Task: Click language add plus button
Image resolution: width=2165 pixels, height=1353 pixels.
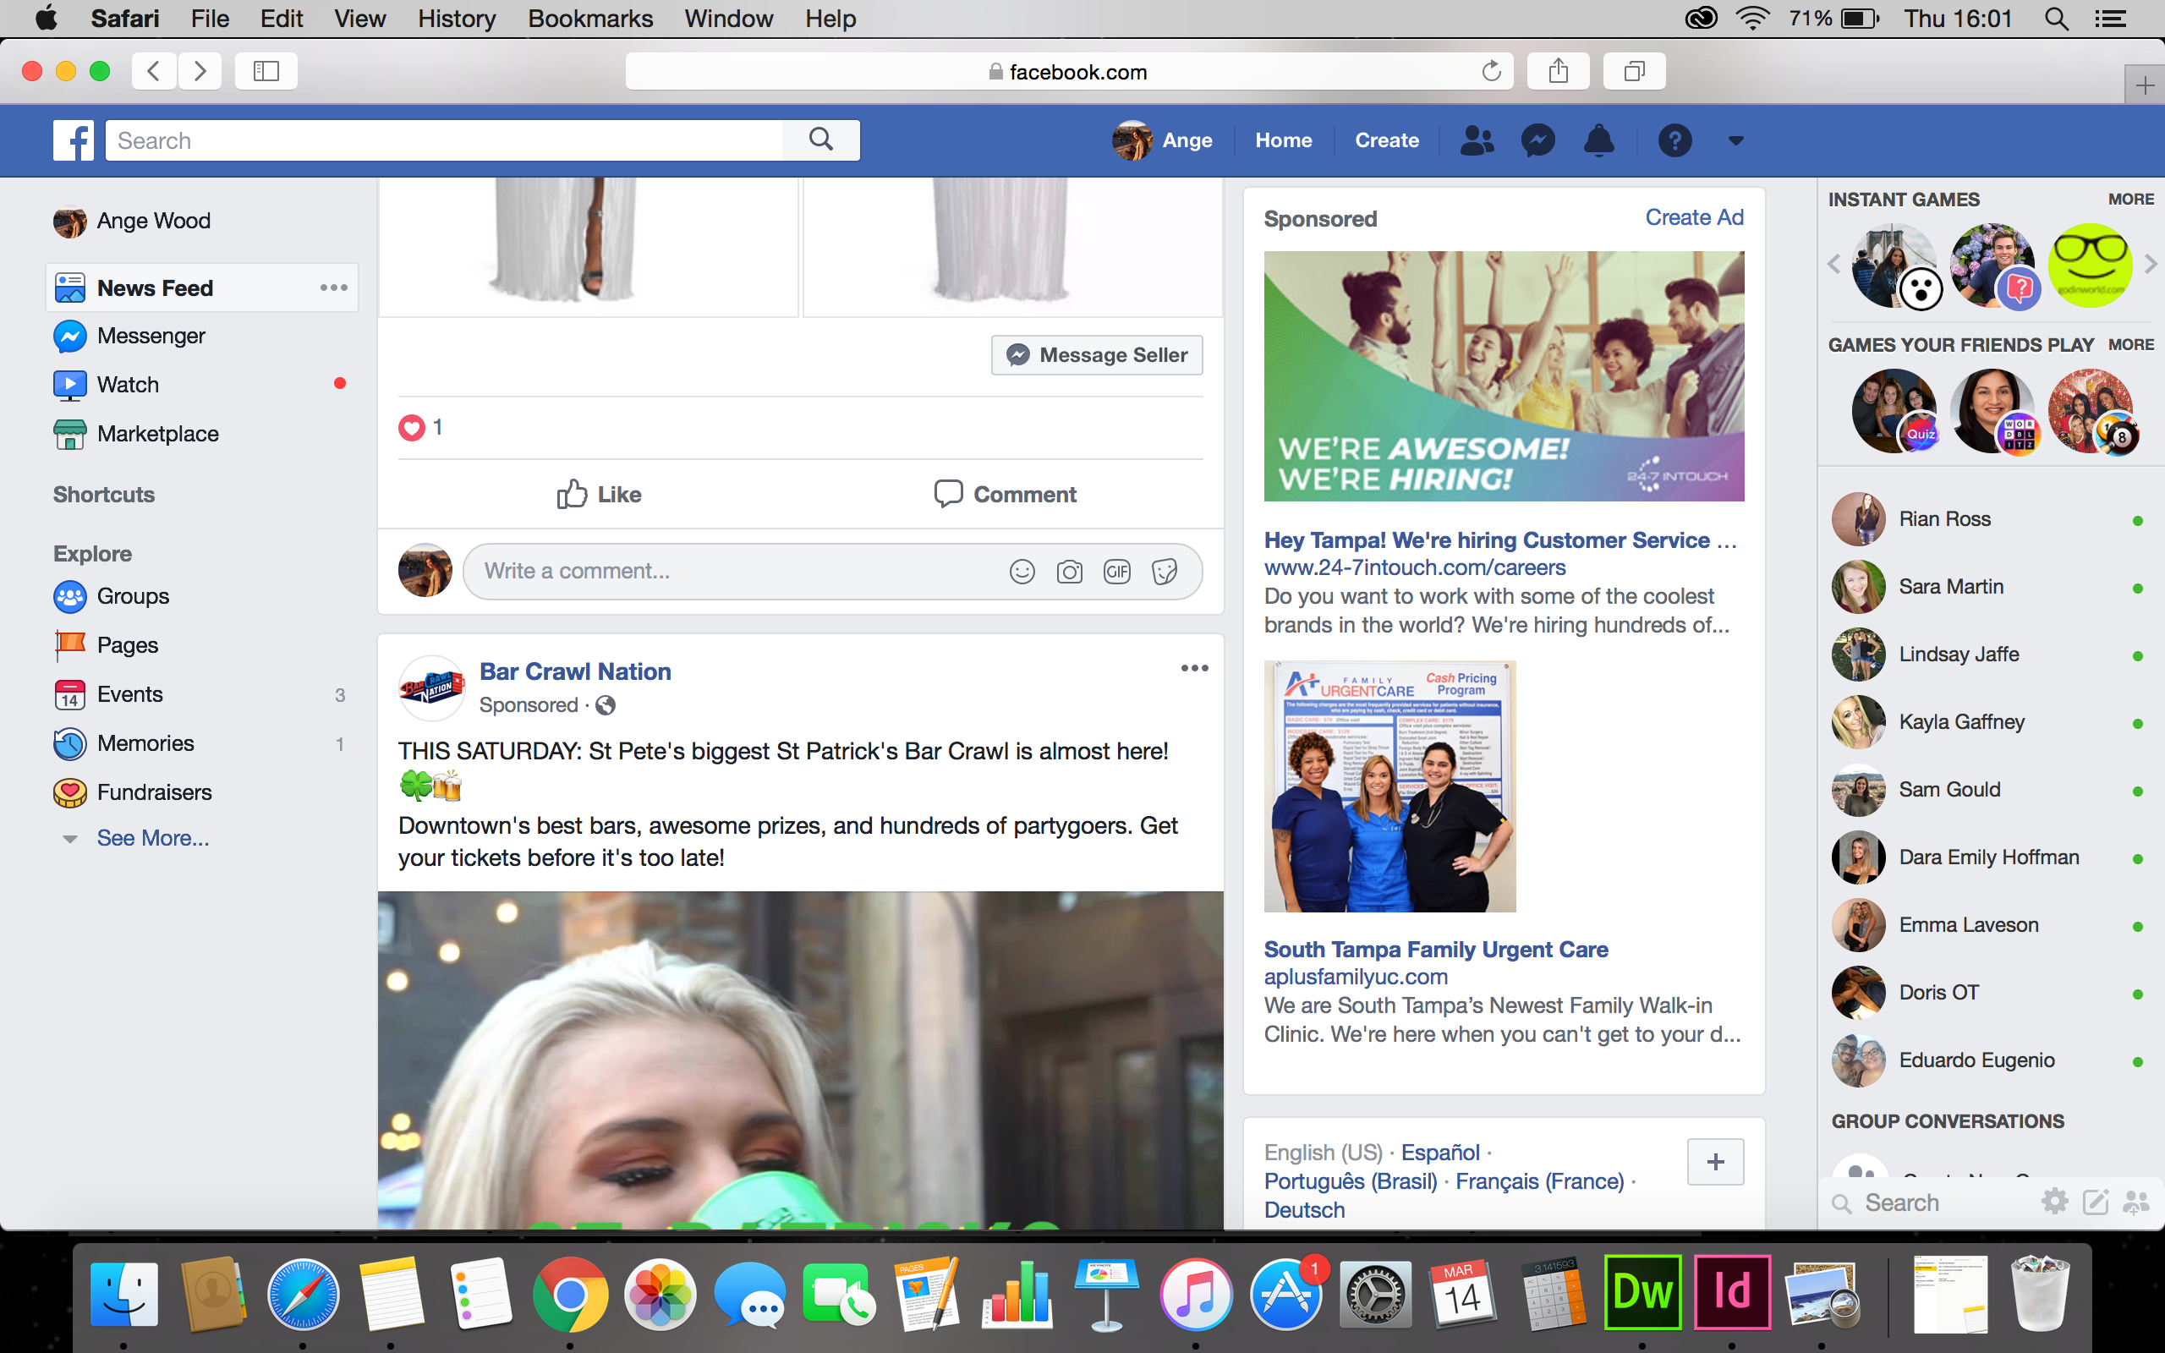Action: coord(1715,1162)
